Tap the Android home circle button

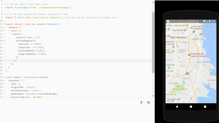(x=191, y=107)
